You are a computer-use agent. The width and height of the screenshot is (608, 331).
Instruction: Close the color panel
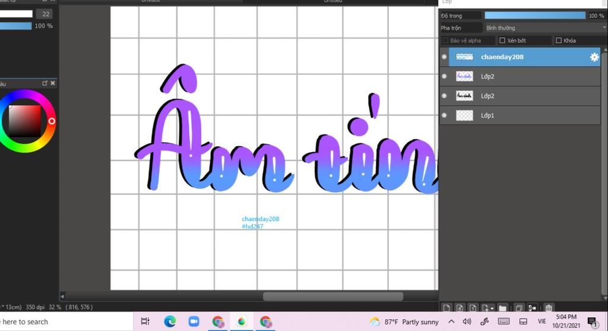tap(53, 83)
